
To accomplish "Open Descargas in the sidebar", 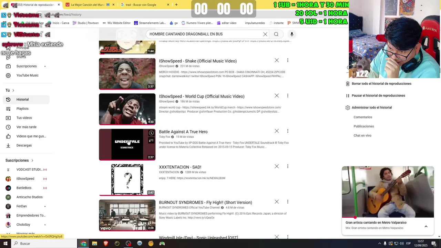I will 26,145.
